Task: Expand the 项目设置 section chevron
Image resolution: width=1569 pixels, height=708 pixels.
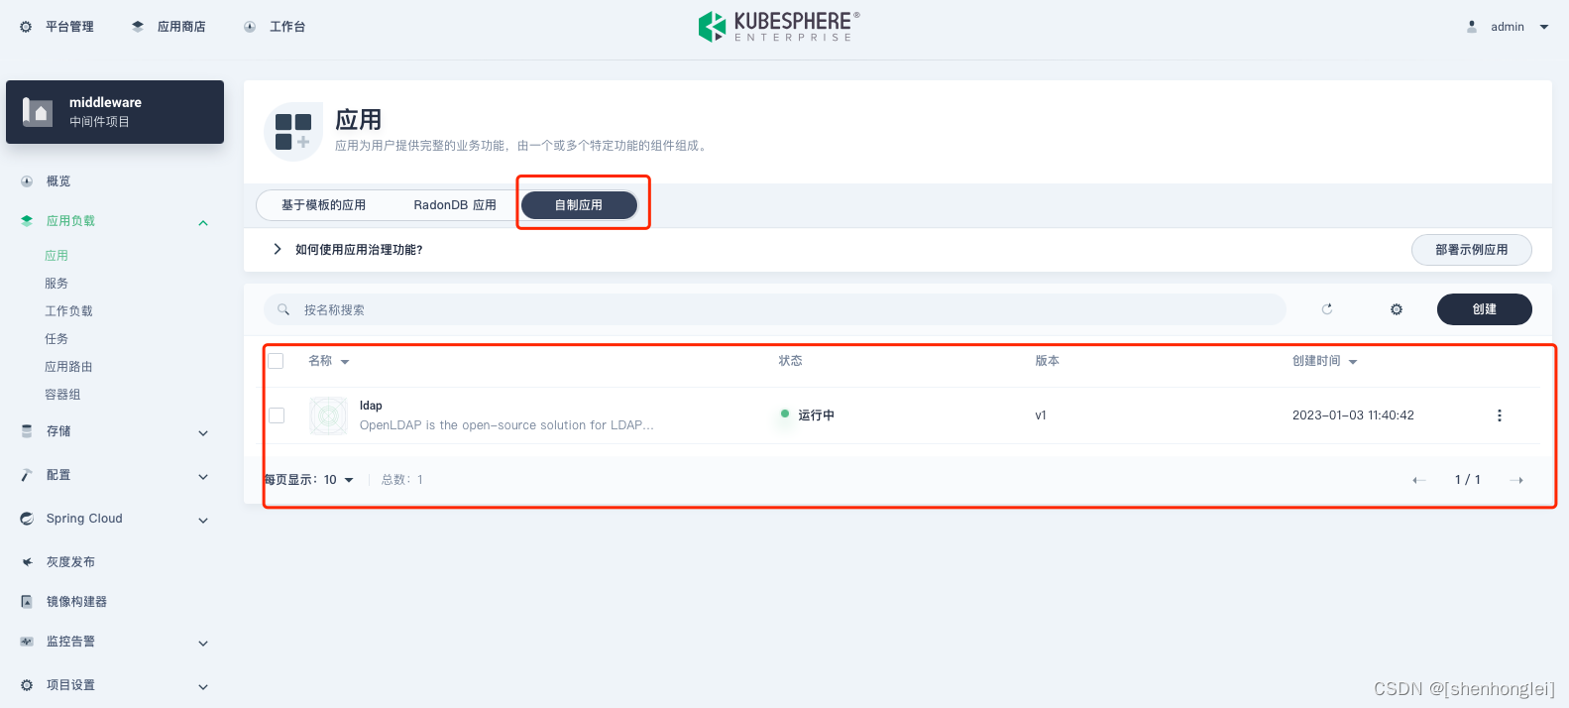Action: pyautogui.click(x=203, y=687)
